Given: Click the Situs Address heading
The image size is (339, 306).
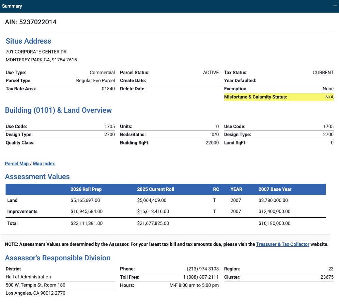Looking at the screenshot, I should click(x=28, y=41).
